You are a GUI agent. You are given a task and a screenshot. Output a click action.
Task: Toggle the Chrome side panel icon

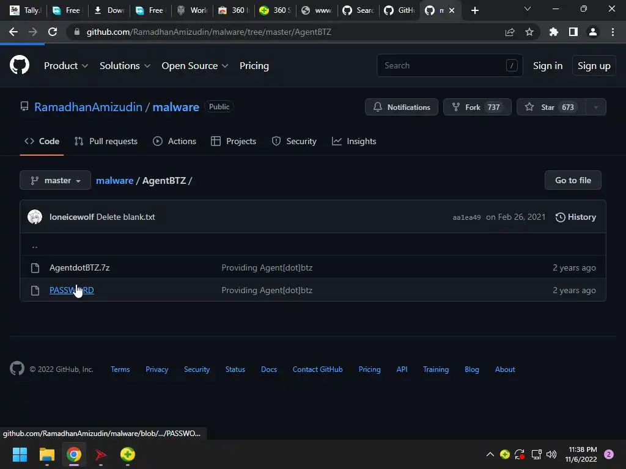[573, 32]
